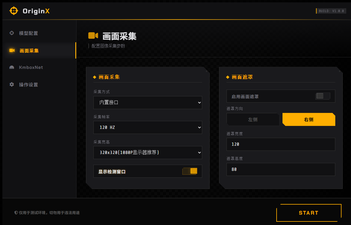This screenshot has width=351, height=225.
Task: Open the 采集方式 dropdown
Action: [x=148, y=102]
